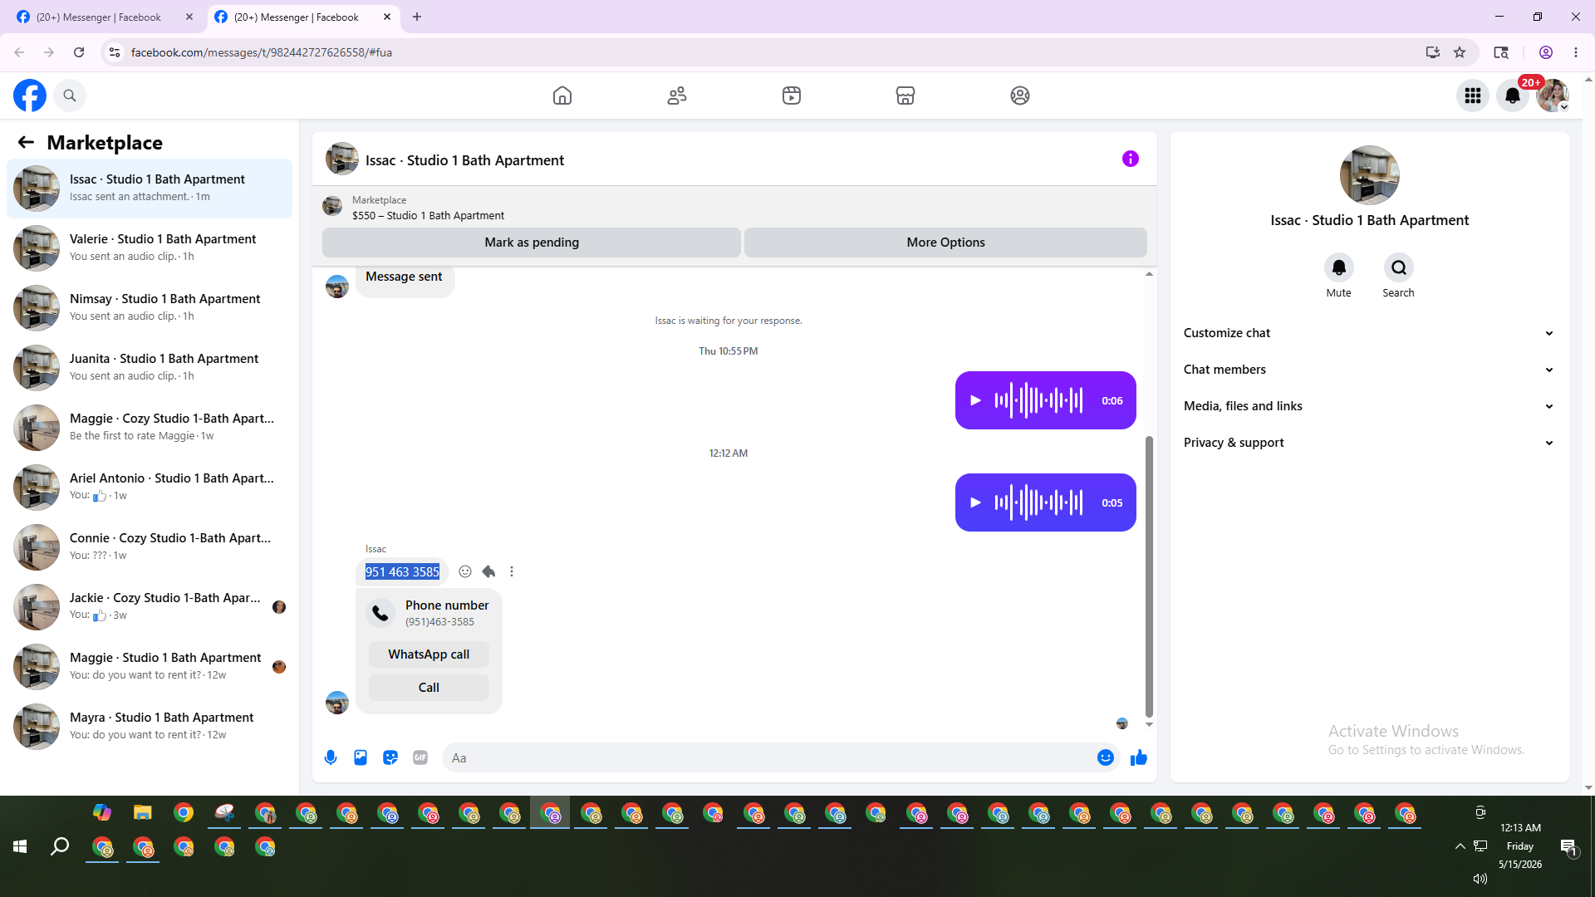This screenshot has width=1595, height=897.
Task: Choose a GIF icon
Action: pos(420,757)
